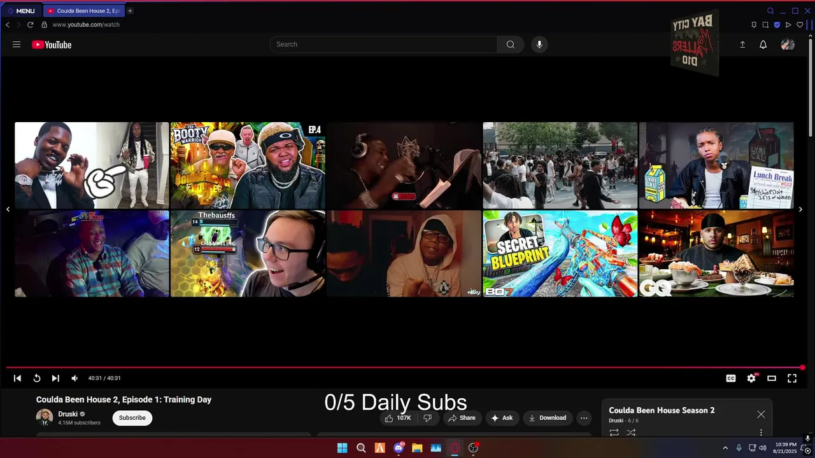The image size is (815, 458).
Task: Replay the video from the start
Action: click(x=37, y=378)
